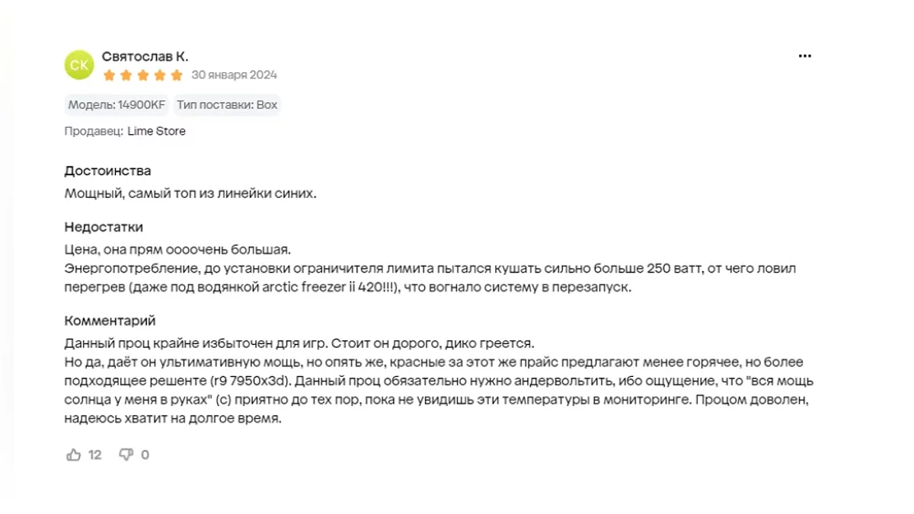Click the third rating star
The image size is (914, 514).
pos(142,75)
